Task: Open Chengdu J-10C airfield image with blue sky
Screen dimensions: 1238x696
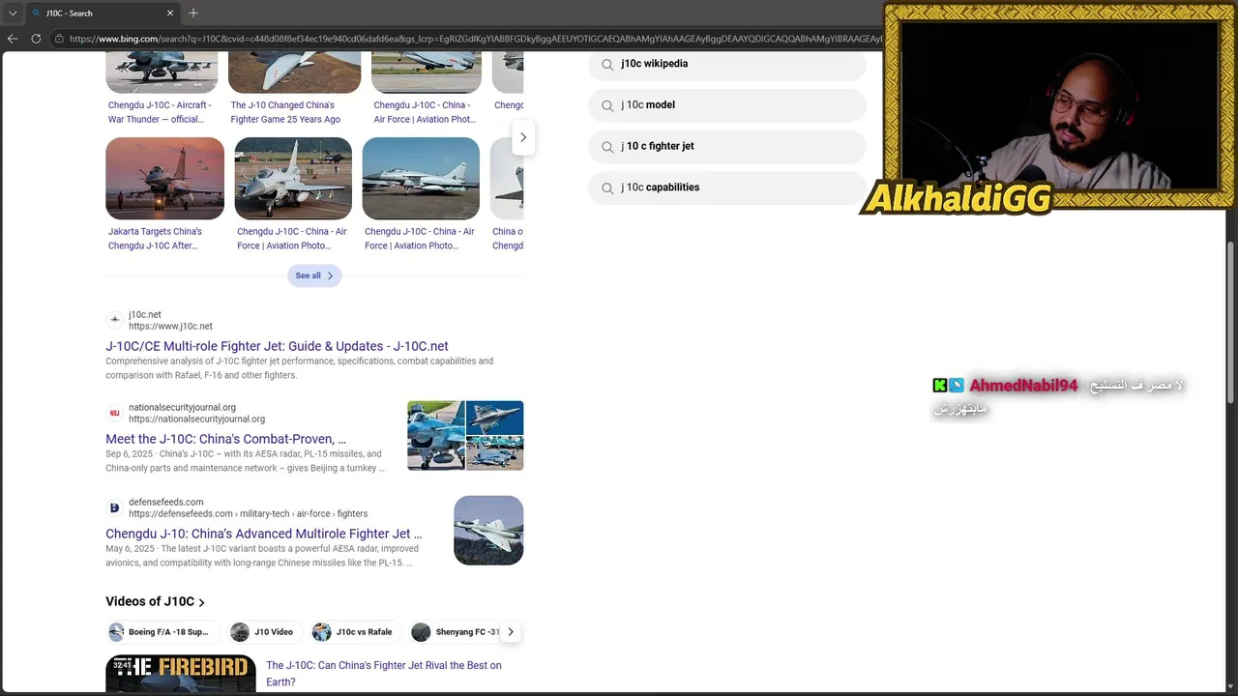Action: pyautogui.click(x=421, y=178)
